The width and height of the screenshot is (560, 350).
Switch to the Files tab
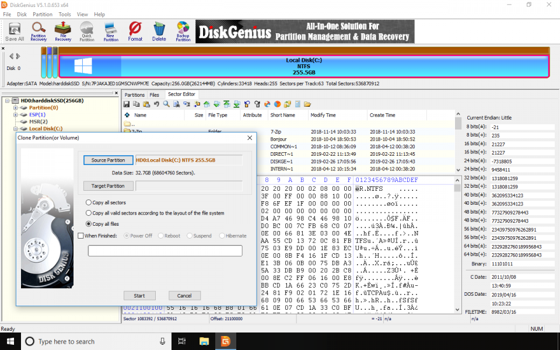154,94
